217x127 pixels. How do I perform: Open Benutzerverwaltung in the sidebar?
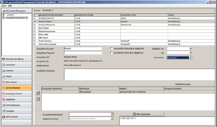coord(16,59)
